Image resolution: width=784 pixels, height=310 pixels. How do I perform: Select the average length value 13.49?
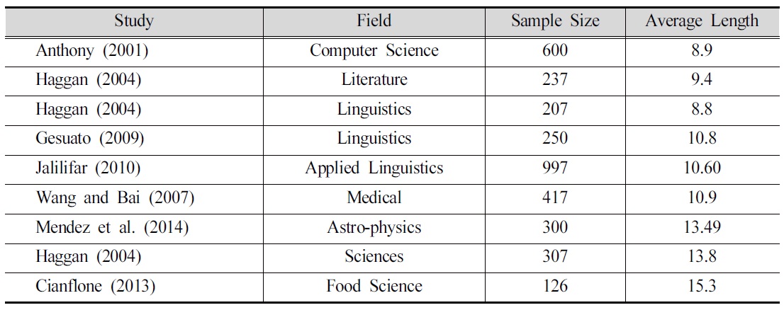(702, 226)
